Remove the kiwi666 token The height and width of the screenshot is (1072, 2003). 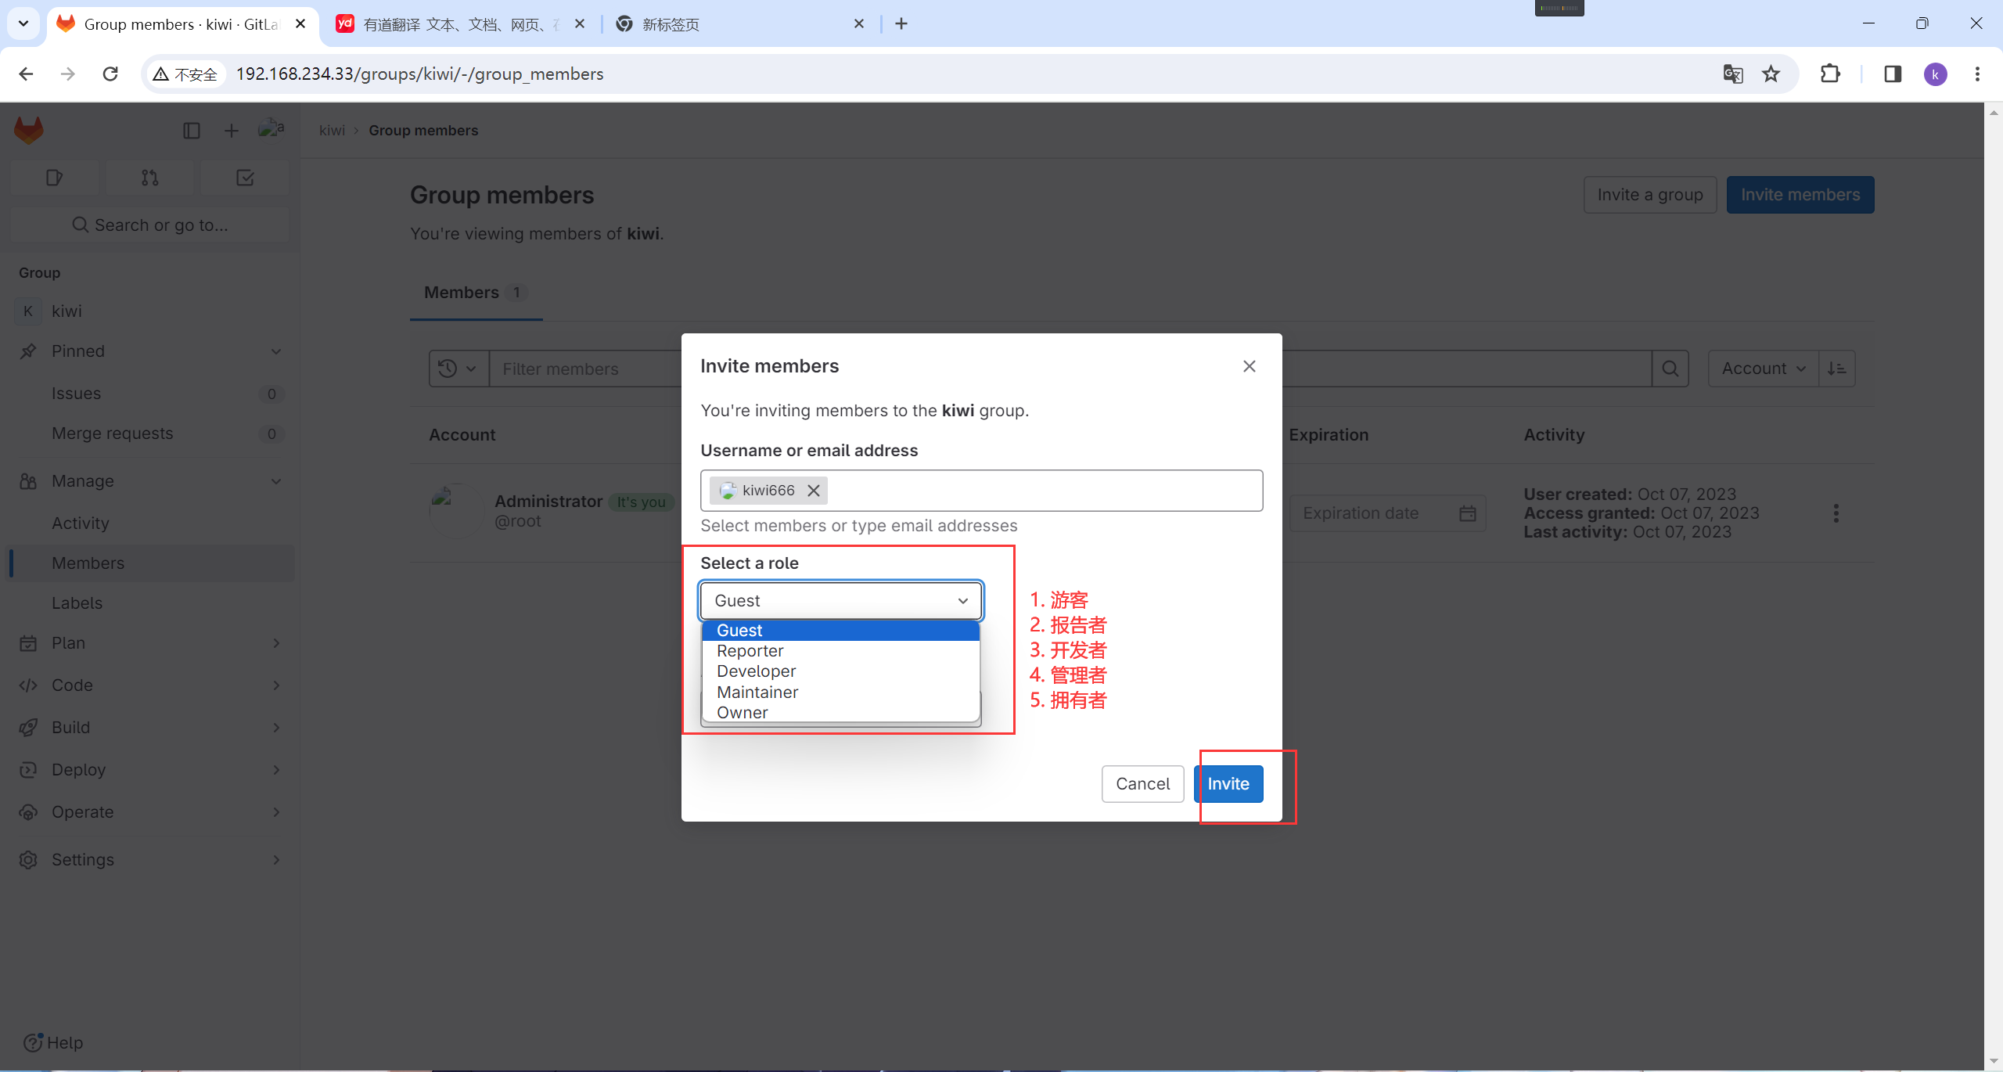[814, 491]
